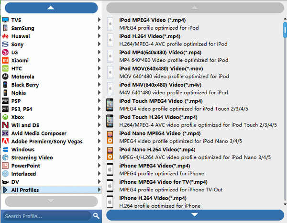Click the Huawei logo icon
Image resolution: width=287 pixels, height=223 pixels.
[x=5, y=36]
